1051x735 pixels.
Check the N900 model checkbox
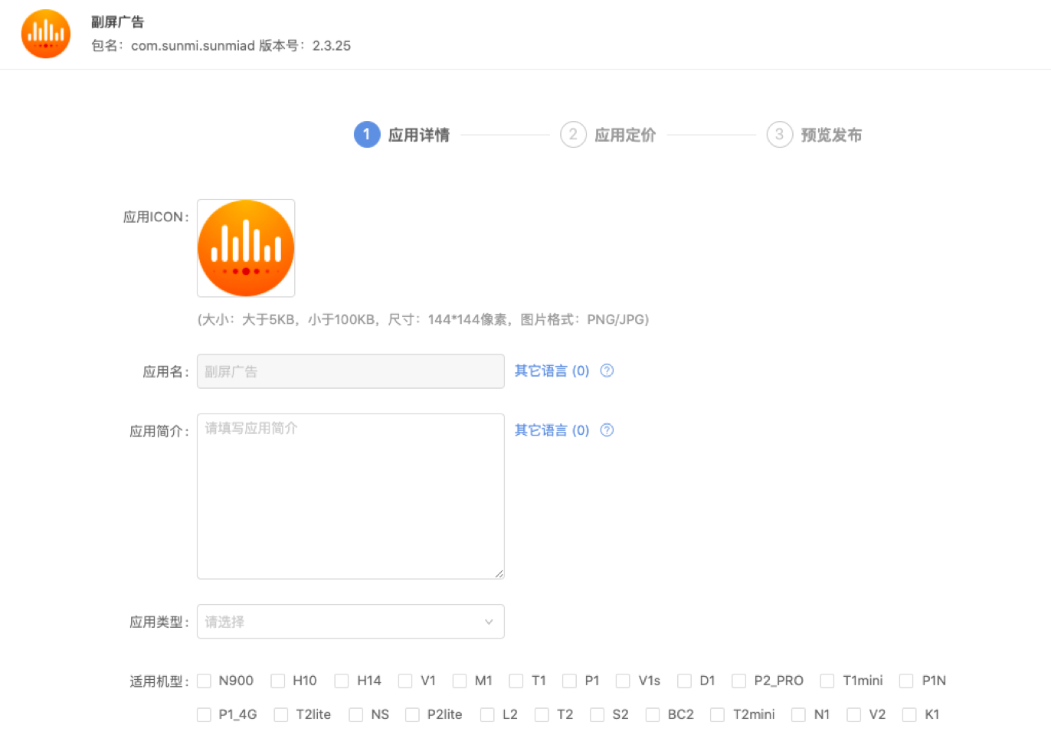(204, 681)
